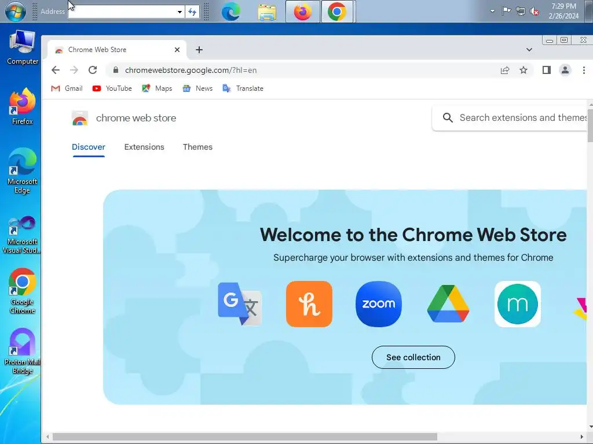The height and width of the screenshot is (444, 593).
Task: Open Action Center flag icon
Action: pos(506,11)
